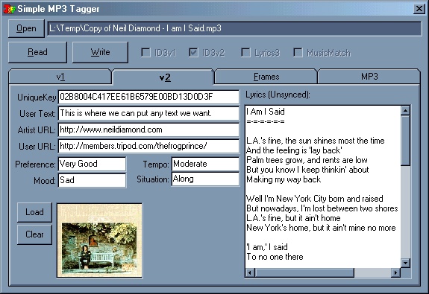
Task: Click the 'Lyrics (Unsynced):' label
Action: [x=278, y=95]
